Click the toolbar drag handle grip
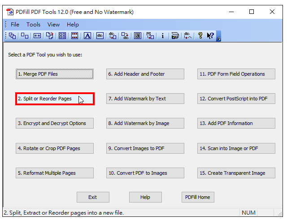287x220 pixels. [x=6, y=36]
